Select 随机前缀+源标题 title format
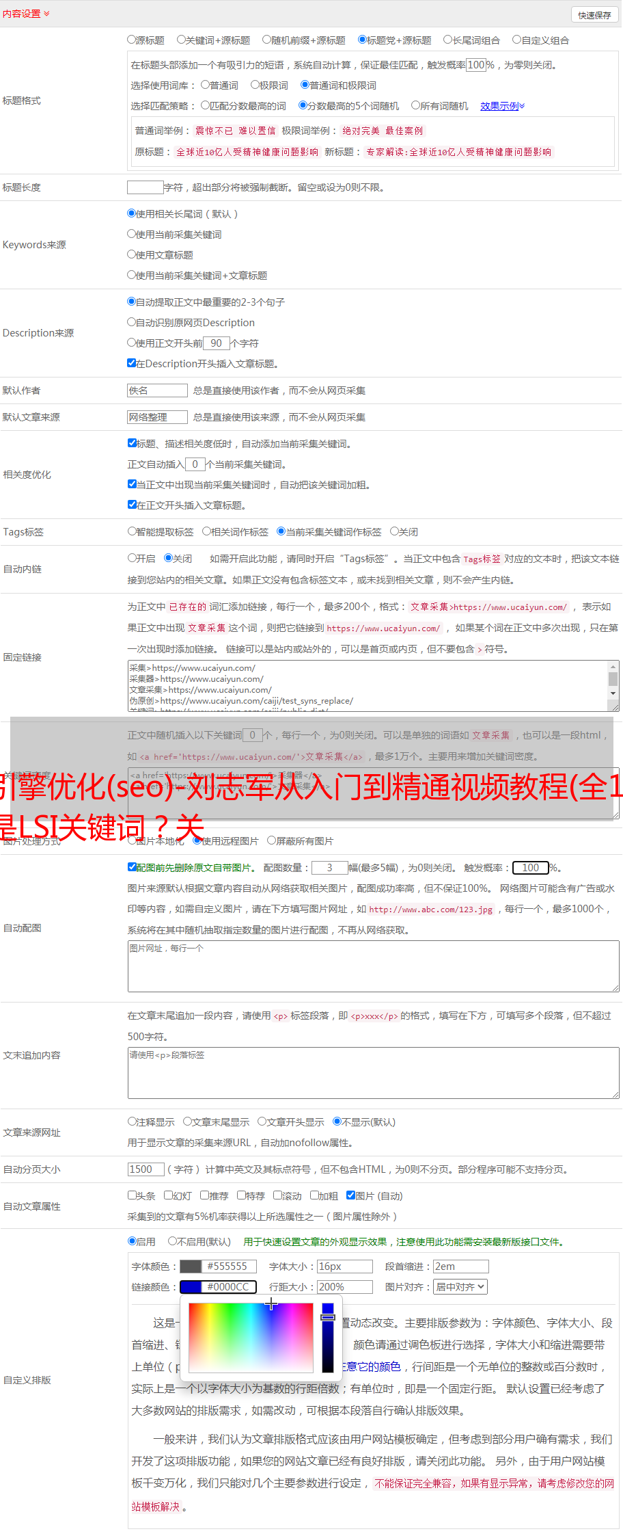This screenshot has width=623, height=1538. pyautogui.click(x=267, y=40)
